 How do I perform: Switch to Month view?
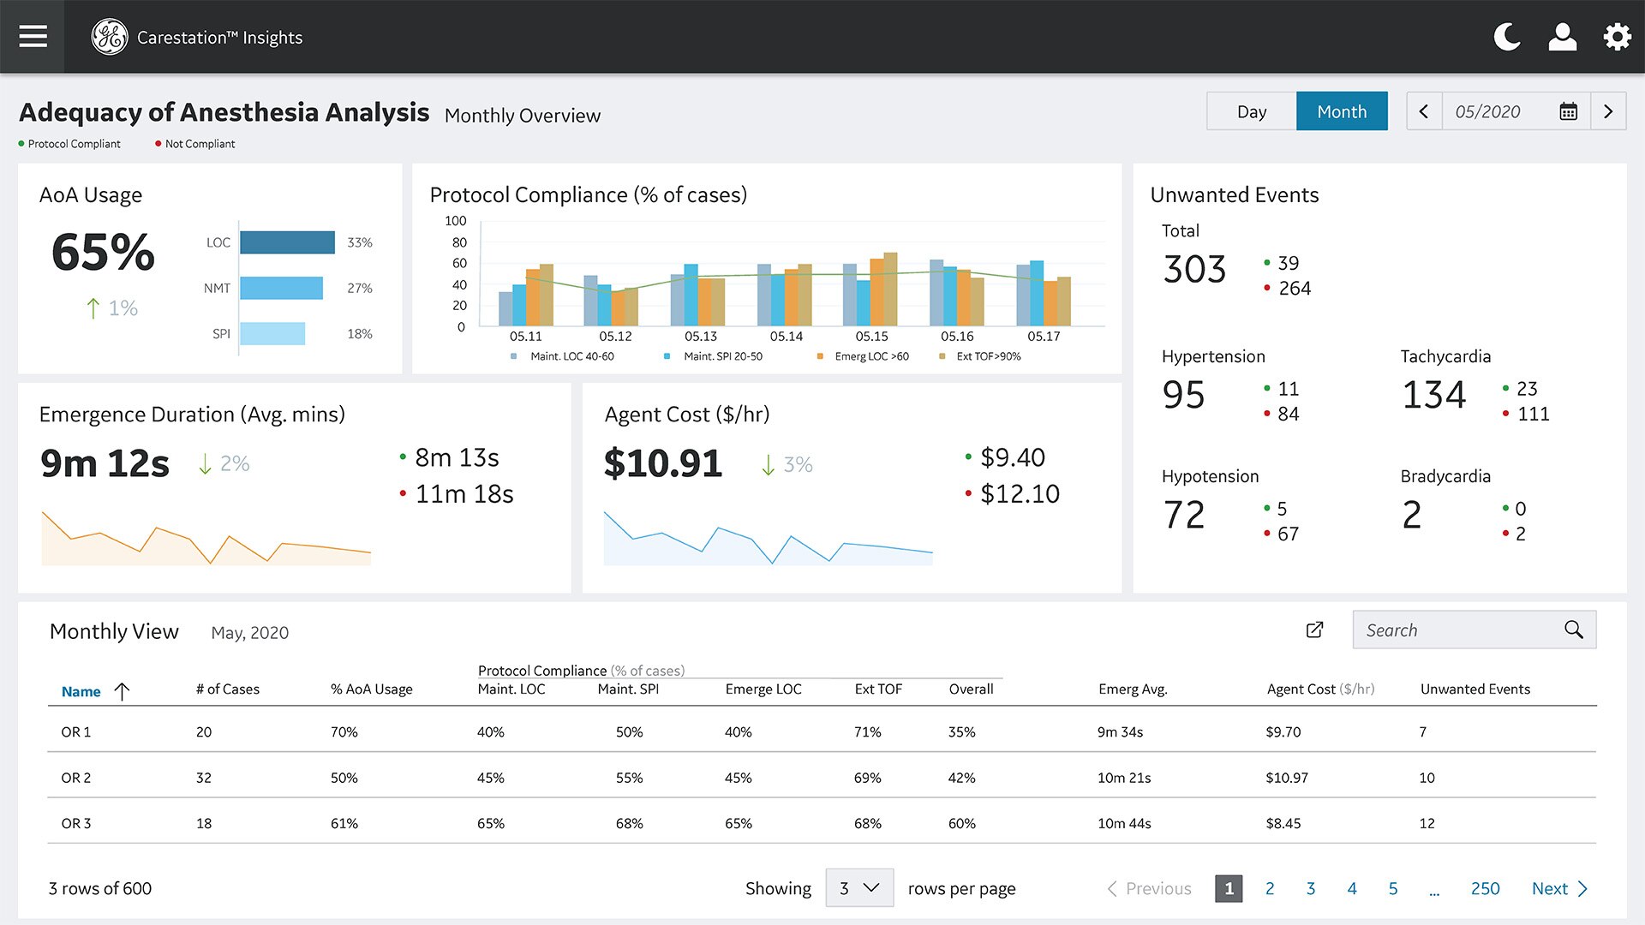tap(1341, 111)
